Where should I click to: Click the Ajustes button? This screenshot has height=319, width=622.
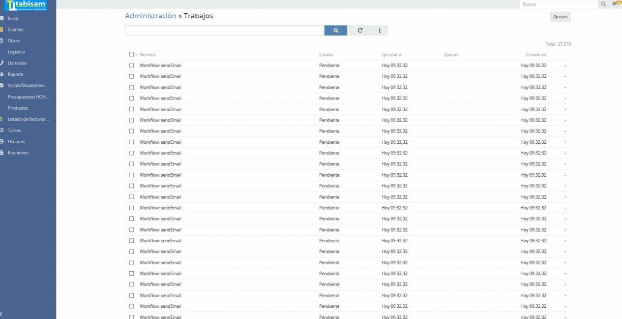pos(560,17)
